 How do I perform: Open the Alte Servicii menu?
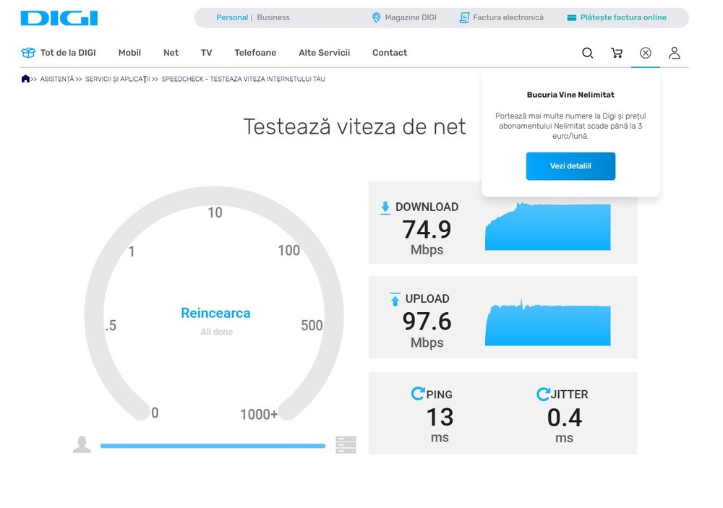324,53
